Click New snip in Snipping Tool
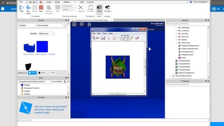 pyautogui.click(x=96, y=38)
